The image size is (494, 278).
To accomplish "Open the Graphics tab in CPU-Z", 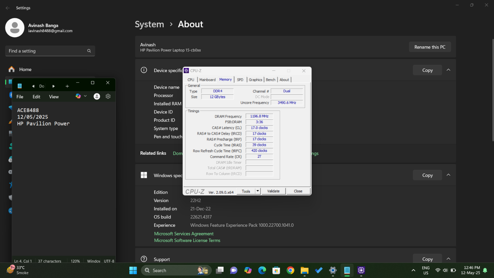I will click(255, 80).
